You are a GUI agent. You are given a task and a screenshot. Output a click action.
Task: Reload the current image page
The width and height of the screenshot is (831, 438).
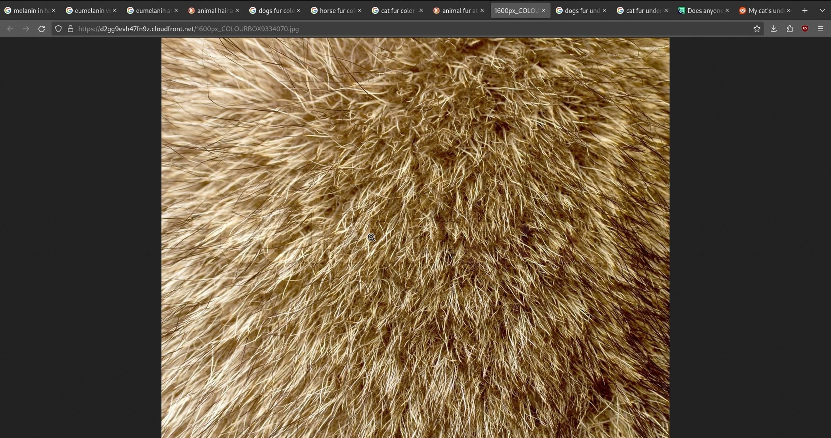42,29
